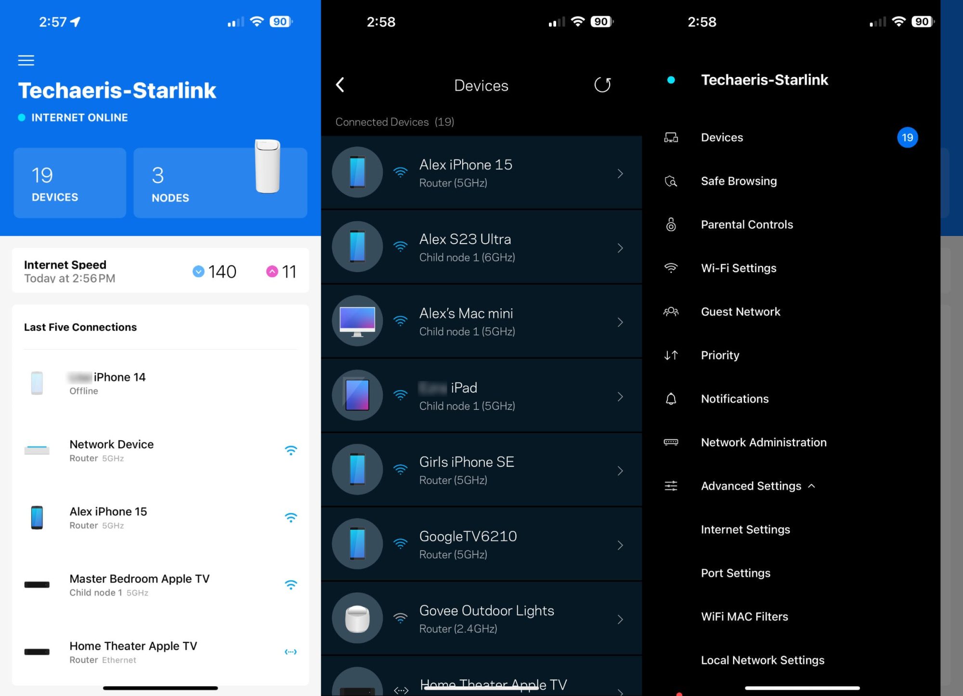Select Port Settings menu item

[x=737, y=573]
